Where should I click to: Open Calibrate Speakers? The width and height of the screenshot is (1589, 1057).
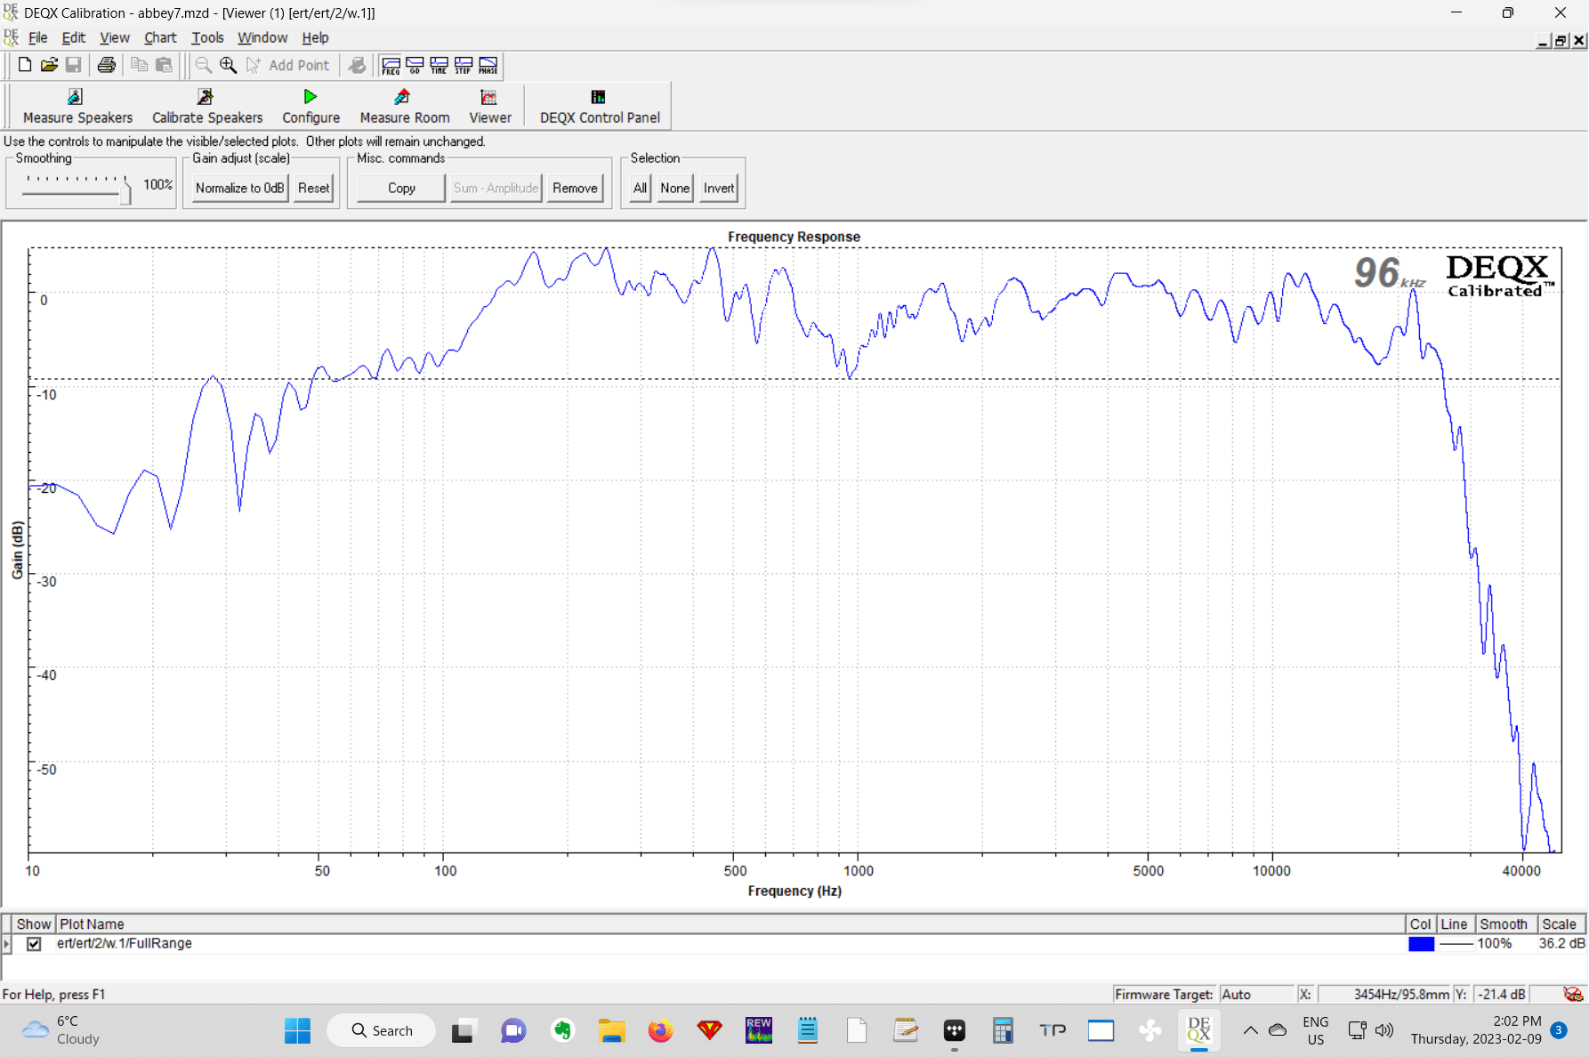(207, 107)
